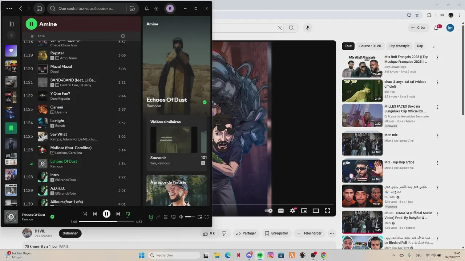This screenshot has height=261, width=465.
Task: Sort by duration clock column header
Action: click(123, 36)
